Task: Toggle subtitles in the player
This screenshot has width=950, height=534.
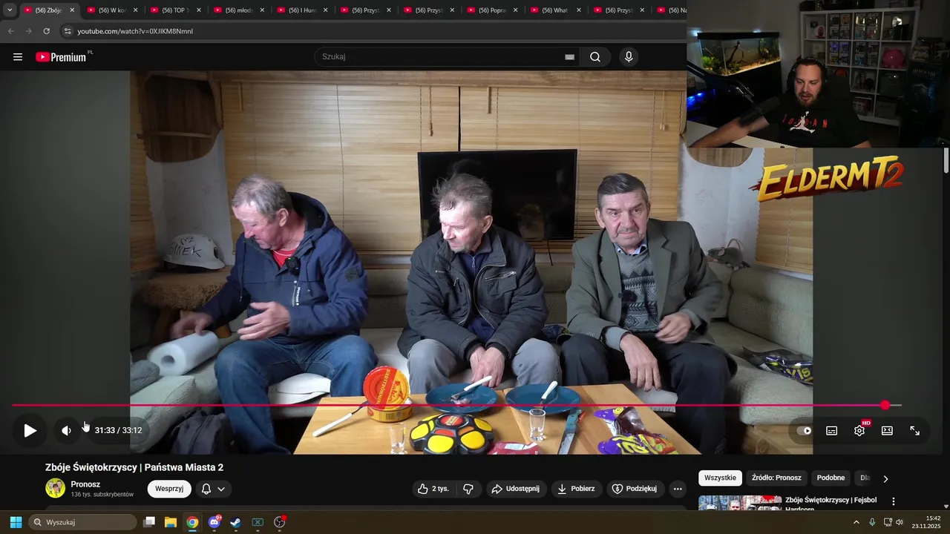Action: coord(832,430)
